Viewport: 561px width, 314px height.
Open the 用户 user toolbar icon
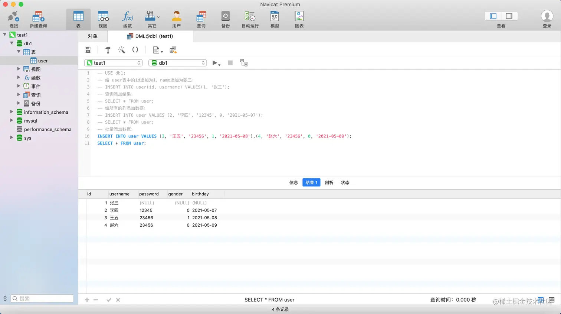[177, 19]
